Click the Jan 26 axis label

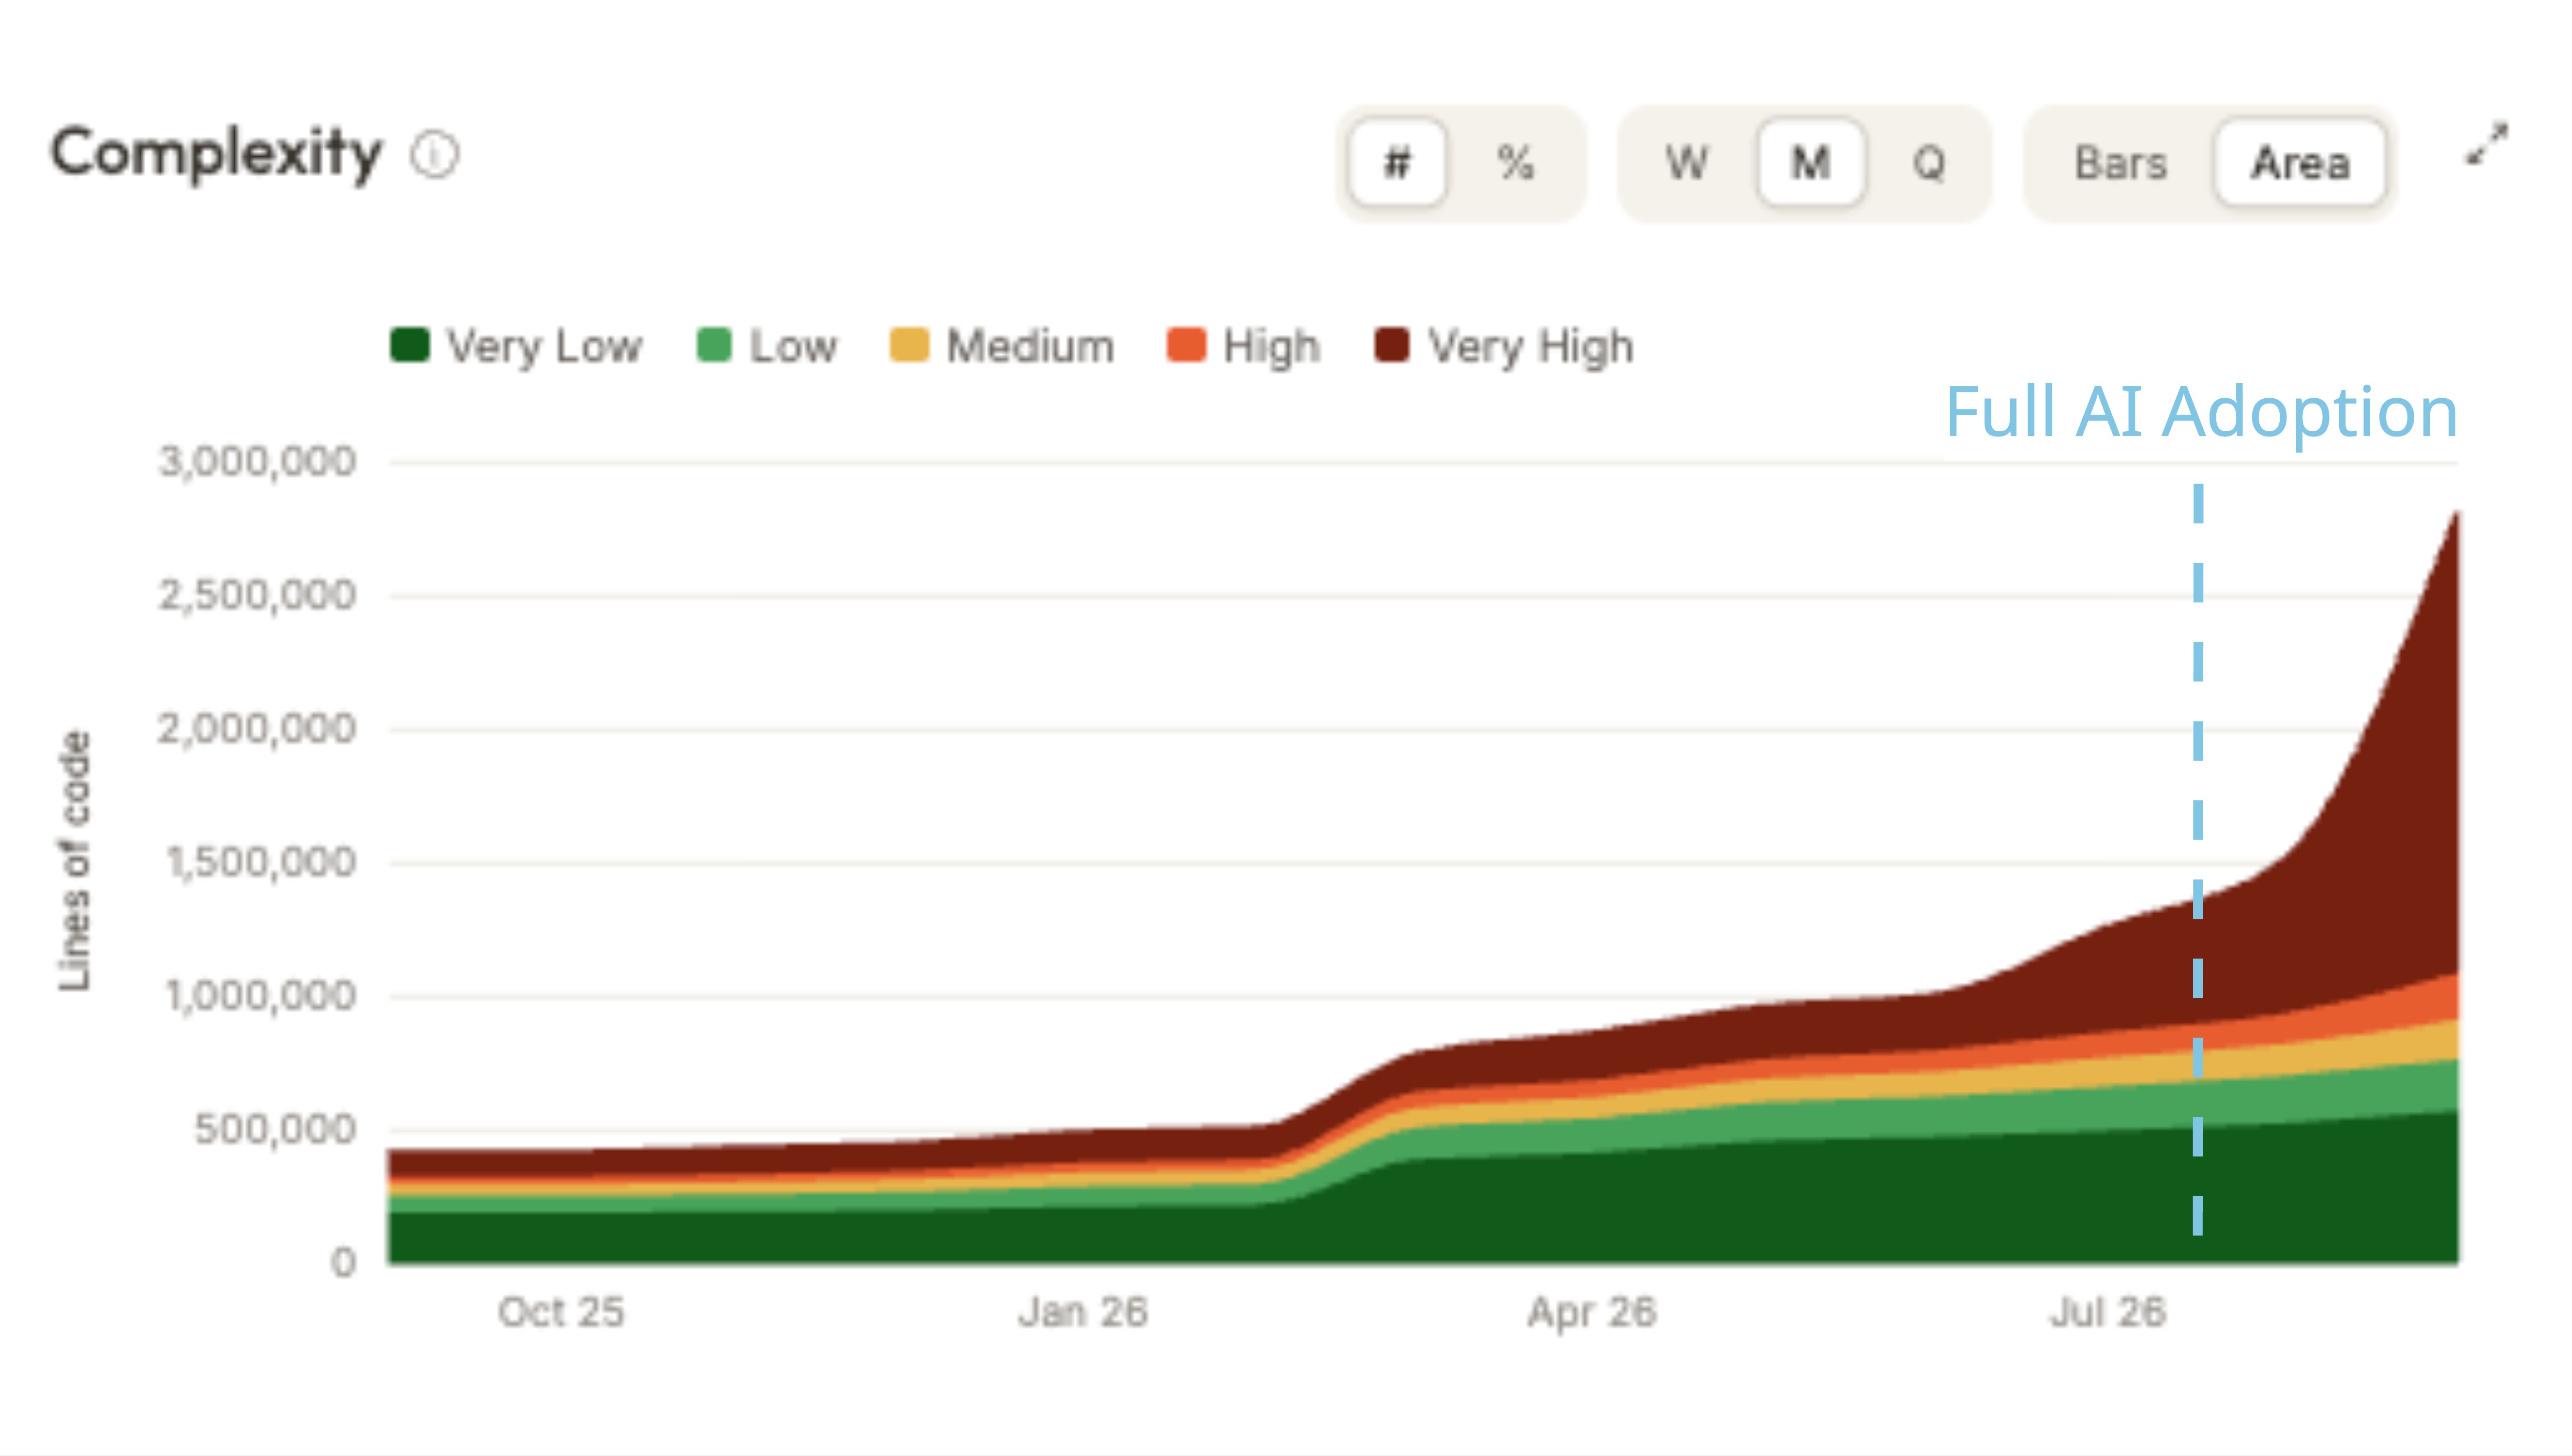[x=1083, y=1312]
